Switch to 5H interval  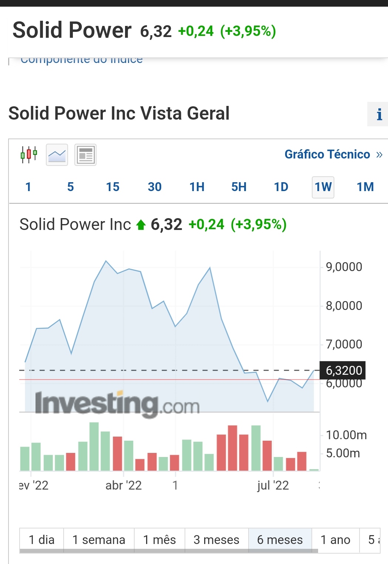(x=239, y=187)
